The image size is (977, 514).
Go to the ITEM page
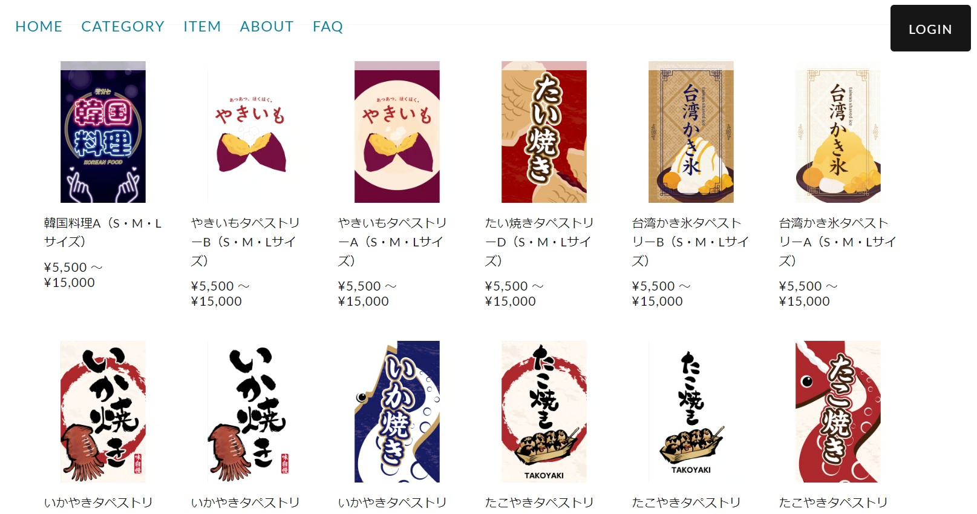point(202,27)
